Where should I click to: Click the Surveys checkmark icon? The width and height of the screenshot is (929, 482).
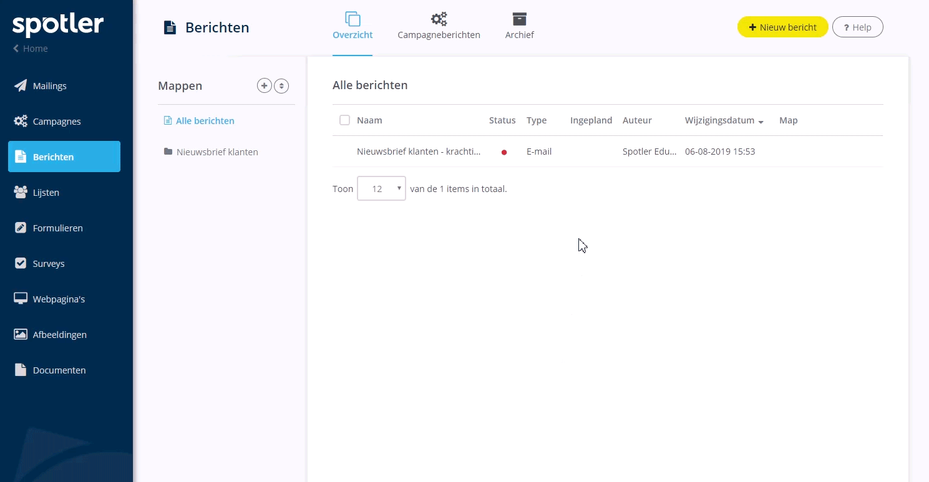(21, 263)
